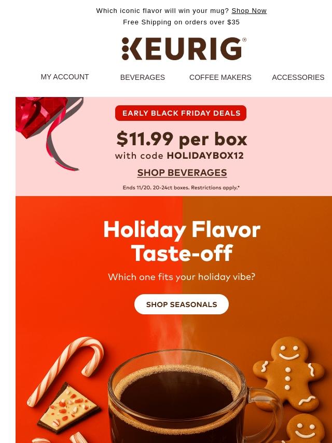Click the SHOP SEASONALS button

point(182,304)
